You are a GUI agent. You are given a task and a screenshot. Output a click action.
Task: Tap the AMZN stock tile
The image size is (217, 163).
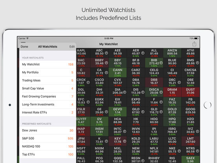point(172,53)
